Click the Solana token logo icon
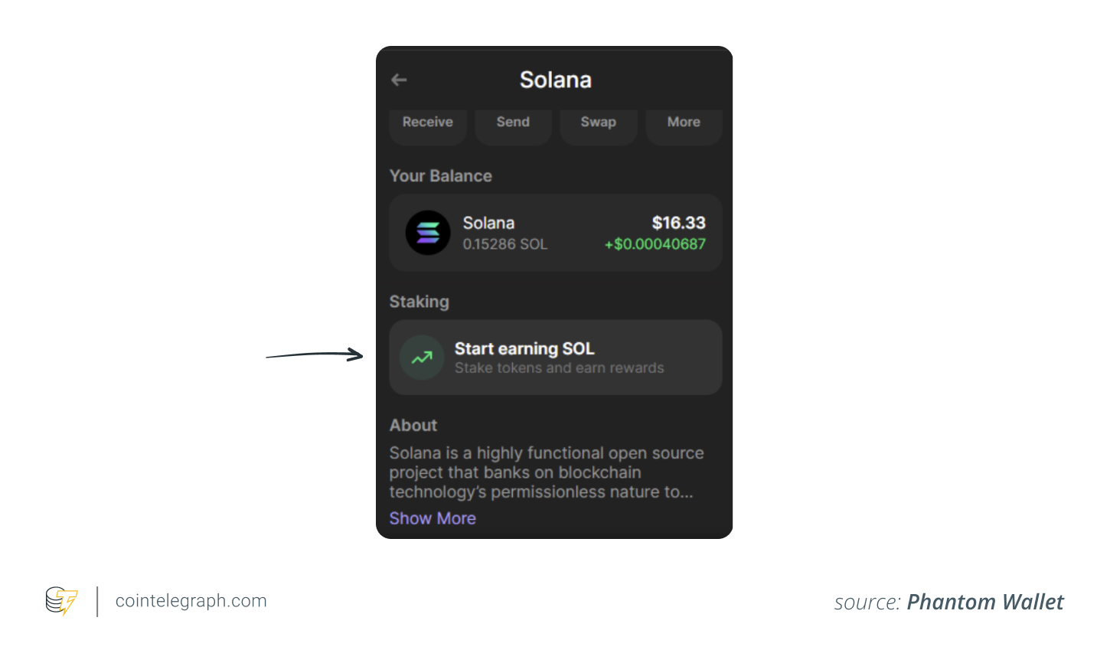The width and height of the screenshot is (1110, 663). pos(428,232)
